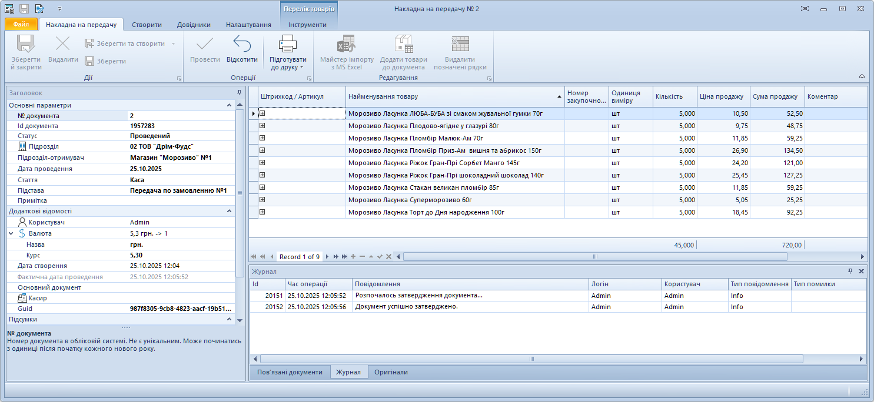Screen dimensions: 874x402
Task: Switch to the Пов'язані документи tab
Action: point(289,372)
